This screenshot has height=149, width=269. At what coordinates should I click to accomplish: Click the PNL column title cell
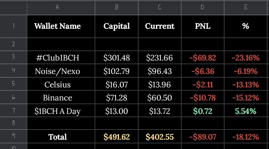(202, 26)
